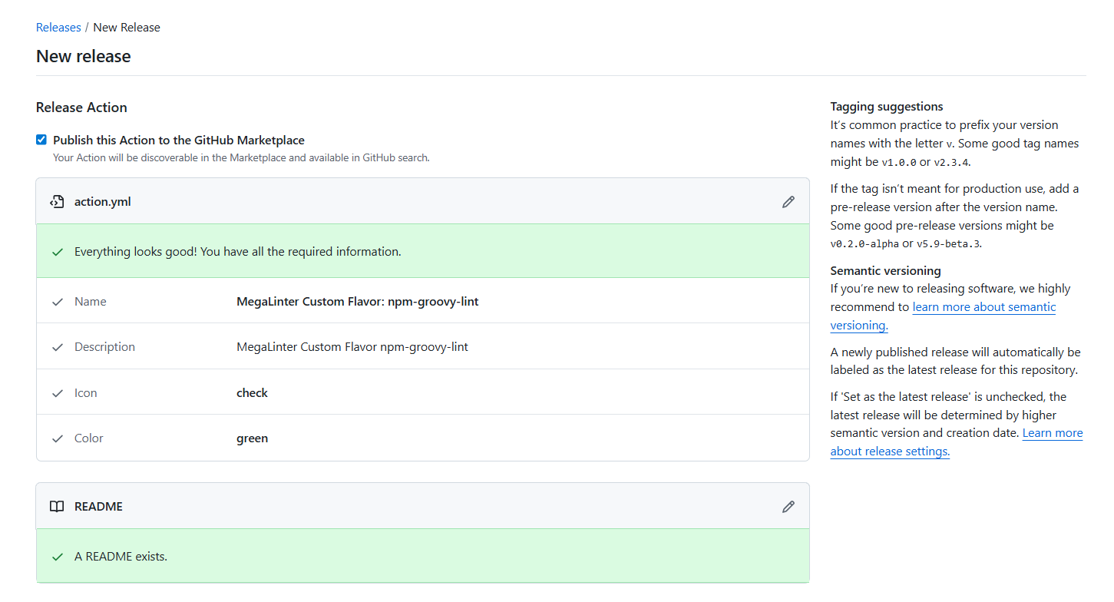The height and width of the screenshot is (602, 1114).
Task: Click the README book icon
Action: click(x=57, y=507)
